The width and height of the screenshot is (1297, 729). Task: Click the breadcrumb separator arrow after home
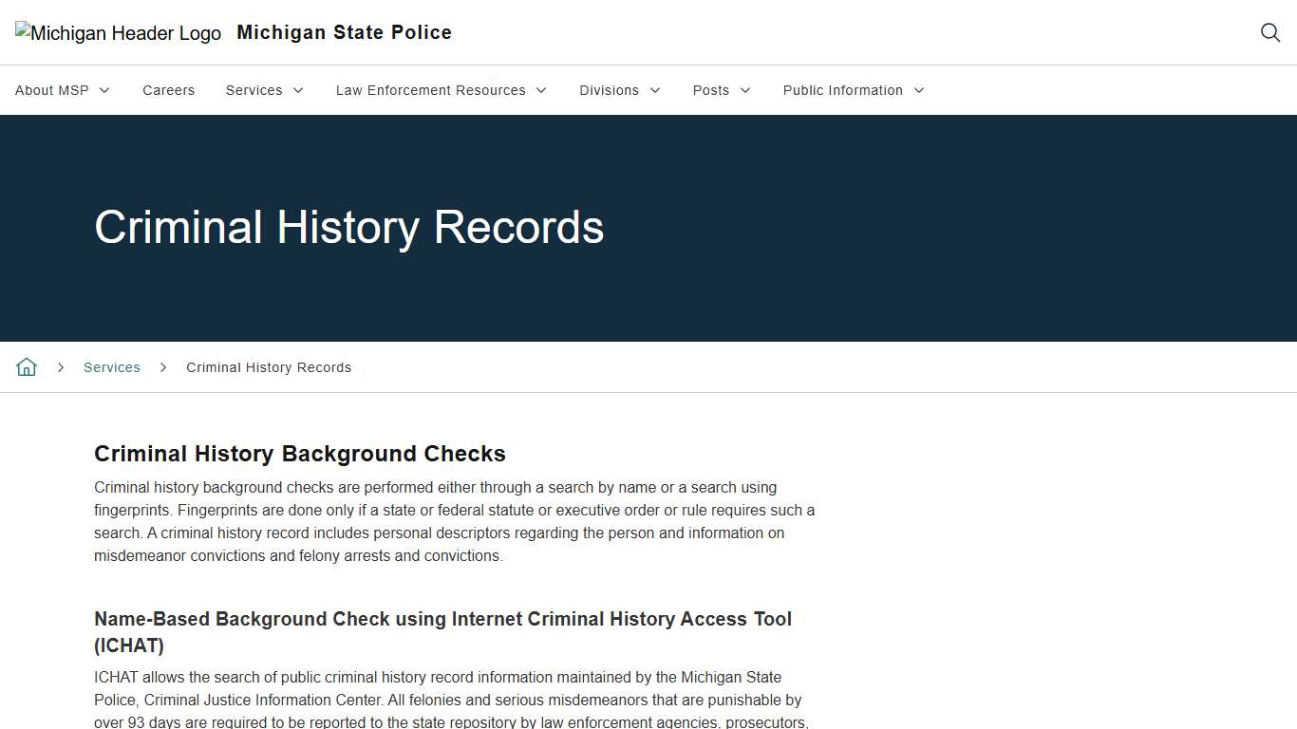(x=61, y=366)
